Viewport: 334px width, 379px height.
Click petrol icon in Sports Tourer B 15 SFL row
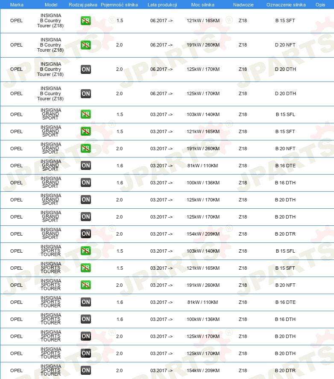click(x=85, y=251)
